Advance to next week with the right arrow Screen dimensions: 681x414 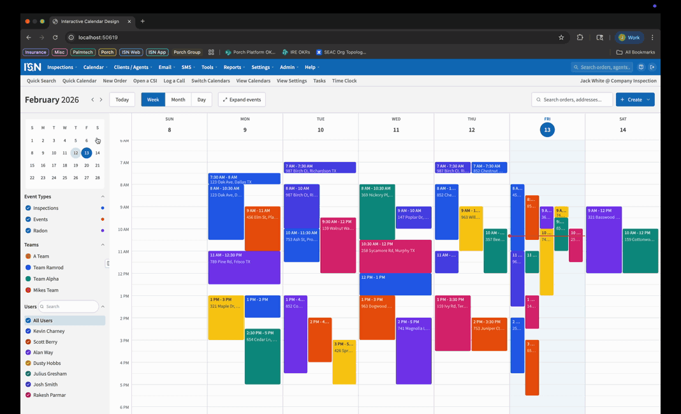(101, 100)
